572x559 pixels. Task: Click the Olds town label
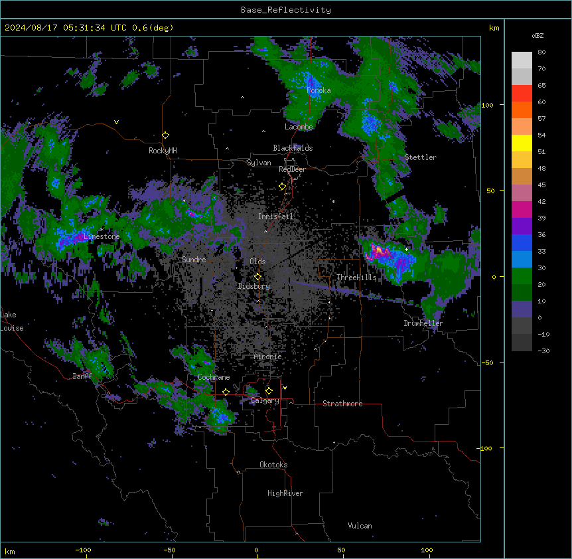click(257, 262)
